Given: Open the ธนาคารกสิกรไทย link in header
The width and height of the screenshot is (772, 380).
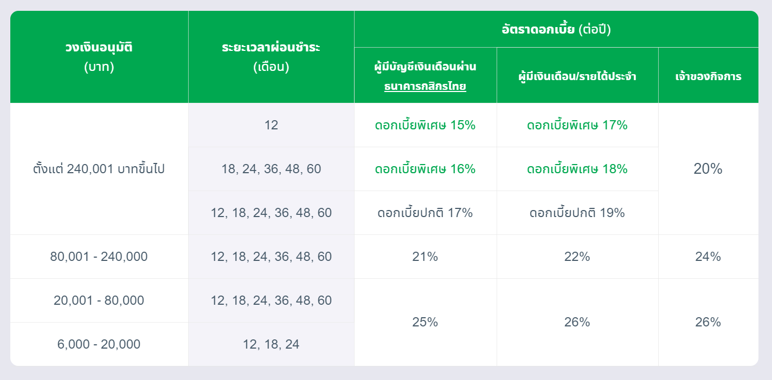Looking at the screenshot, I should click(425, 86).
